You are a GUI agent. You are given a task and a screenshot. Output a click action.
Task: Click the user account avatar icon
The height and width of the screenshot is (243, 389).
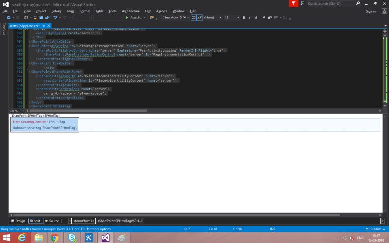coord(384,11)
